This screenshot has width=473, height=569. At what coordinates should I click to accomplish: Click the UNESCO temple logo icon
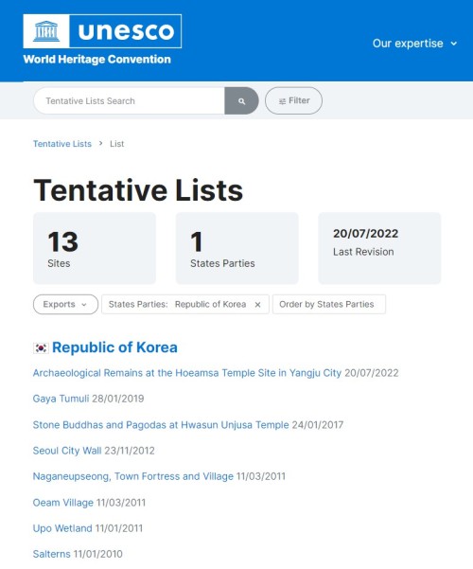pos(46,31)
